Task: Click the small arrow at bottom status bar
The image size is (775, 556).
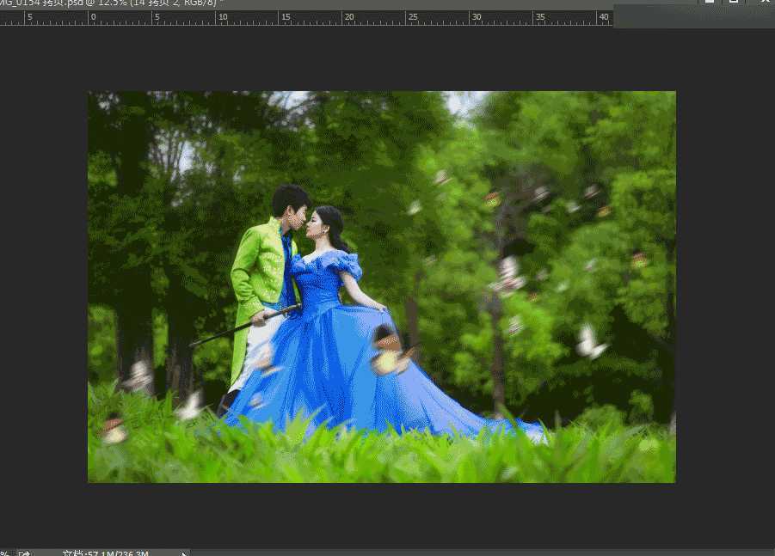Action: click(182, 553)
